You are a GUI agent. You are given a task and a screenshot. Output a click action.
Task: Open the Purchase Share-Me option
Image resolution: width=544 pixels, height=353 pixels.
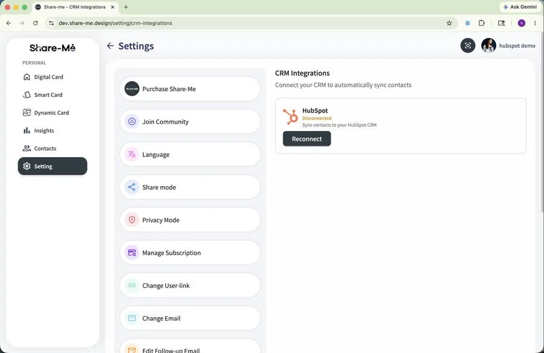[x=190, y=89]
